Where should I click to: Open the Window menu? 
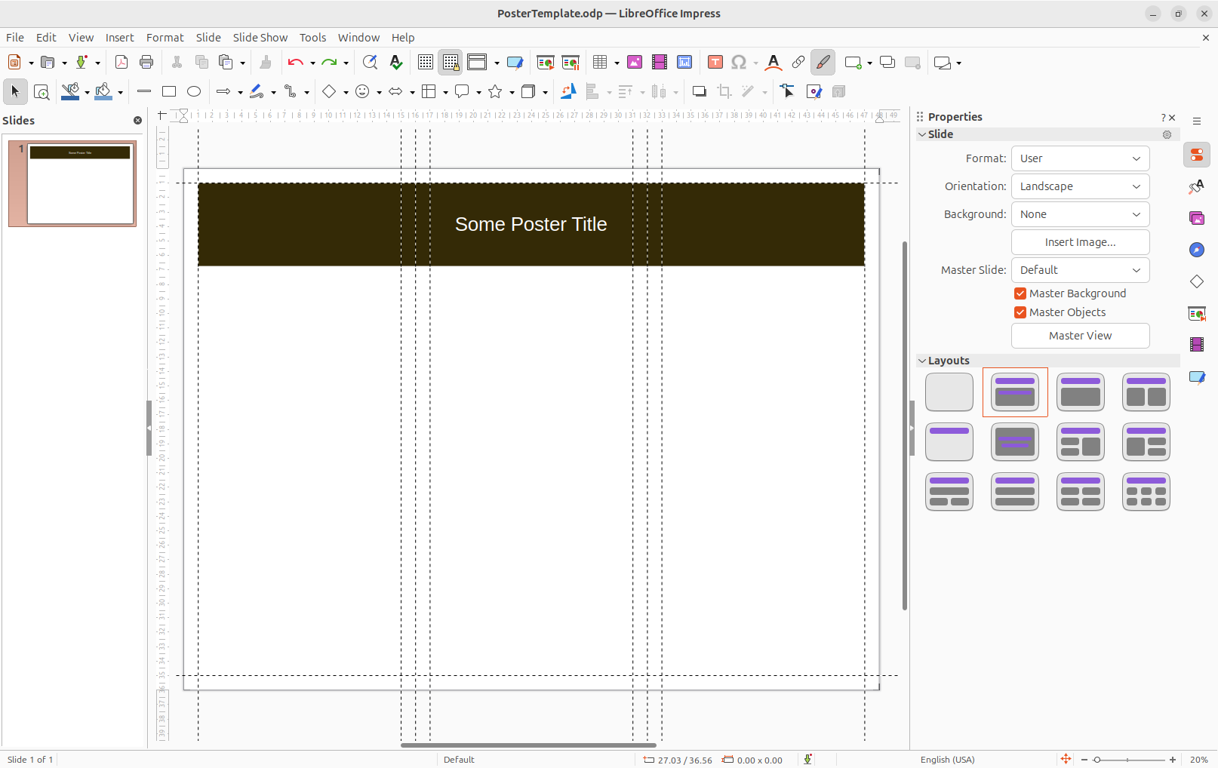pos(358,38)
